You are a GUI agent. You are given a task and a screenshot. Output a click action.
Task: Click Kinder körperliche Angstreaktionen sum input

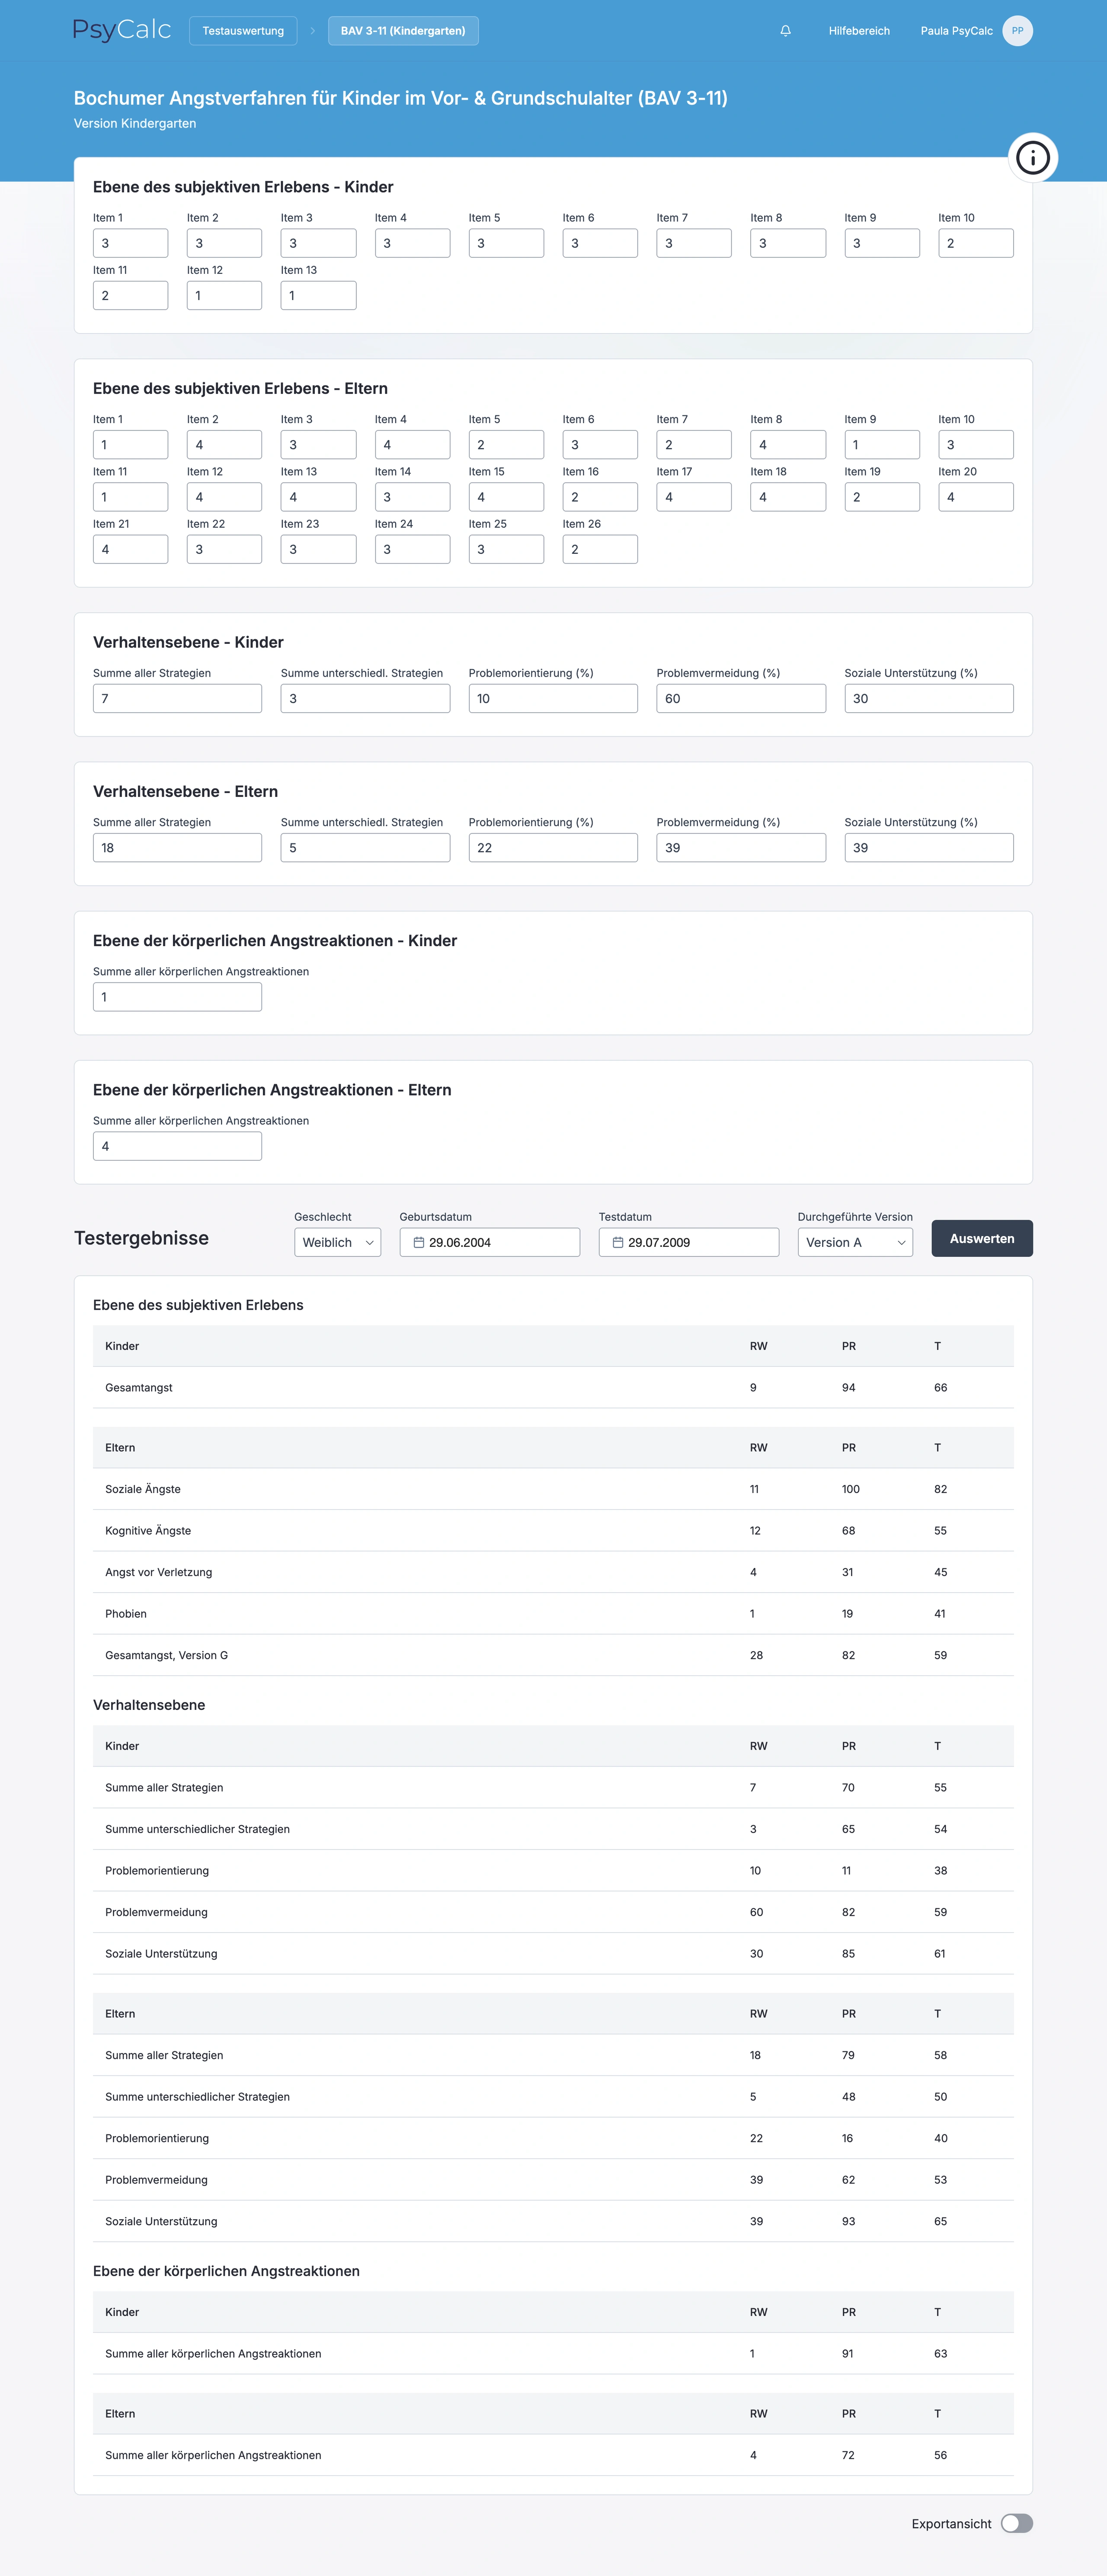pos(178,997)
